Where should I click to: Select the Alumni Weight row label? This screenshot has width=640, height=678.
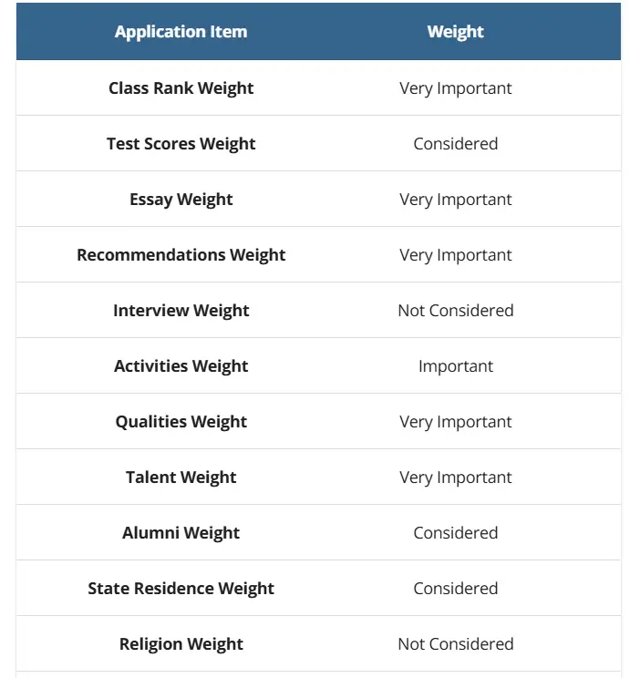coord(181,533)
